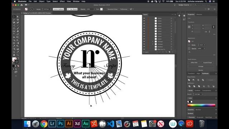
Task: Select the Line Segment tool
Action: 18,25
